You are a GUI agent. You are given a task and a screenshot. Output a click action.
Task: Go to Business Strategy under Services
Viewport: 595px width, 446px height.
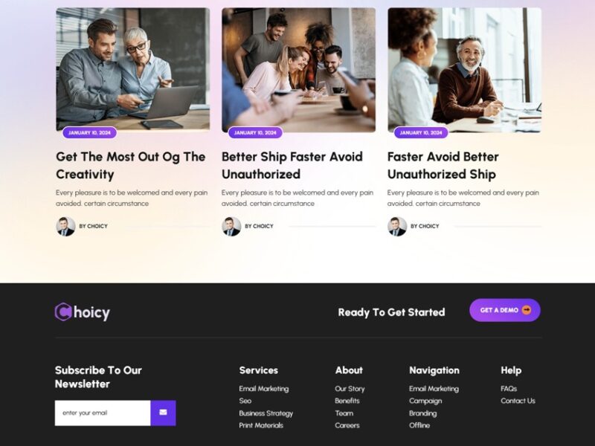[x=266, y=413]
